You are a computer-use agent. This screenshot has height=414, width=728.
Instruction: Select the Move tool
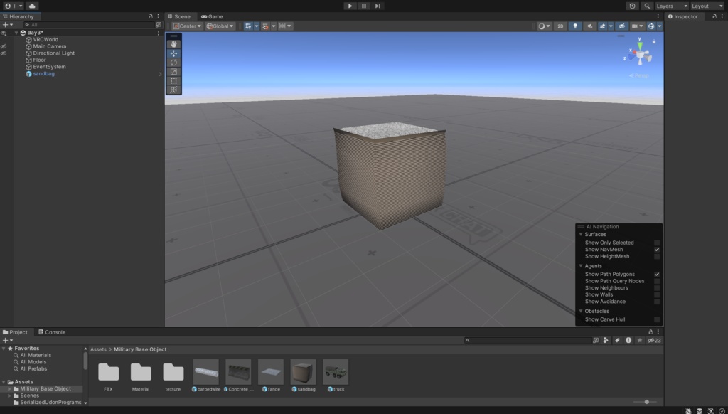click(x=173, y=53)
